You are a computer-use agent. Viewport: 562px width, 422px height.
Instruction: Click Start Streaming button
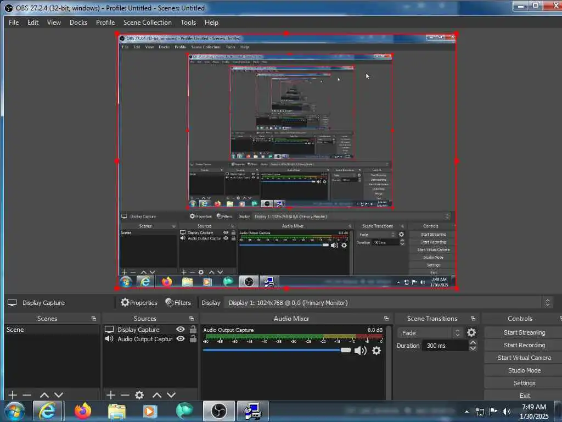(x=524, y=332)
